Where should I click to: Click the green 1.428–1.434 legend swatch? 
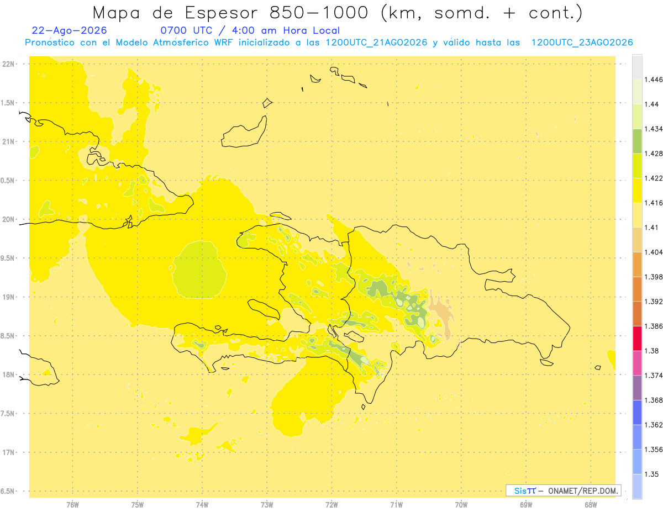pos(637,141)
